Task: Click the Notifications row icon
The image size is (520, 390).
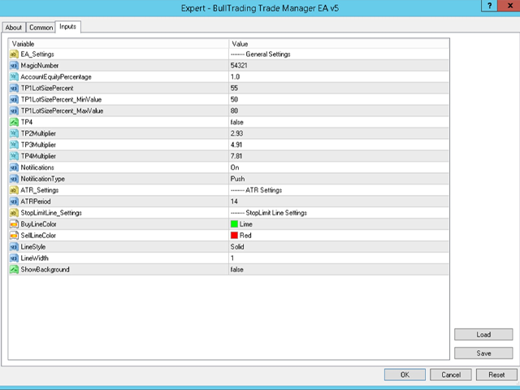Action: coord(14,167)
